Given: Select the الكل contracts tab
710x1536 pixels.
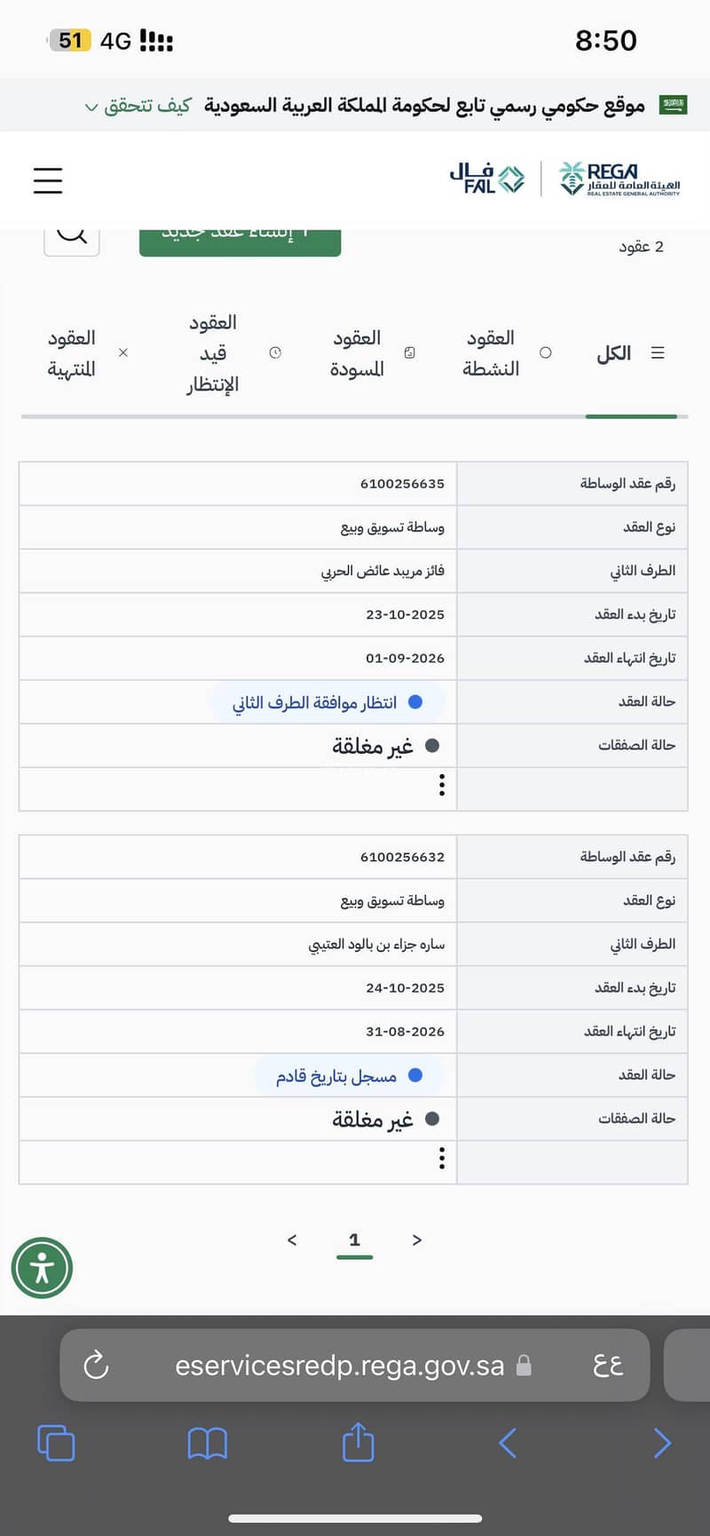Looking at the screenshot, I should (x=631, y=353).
